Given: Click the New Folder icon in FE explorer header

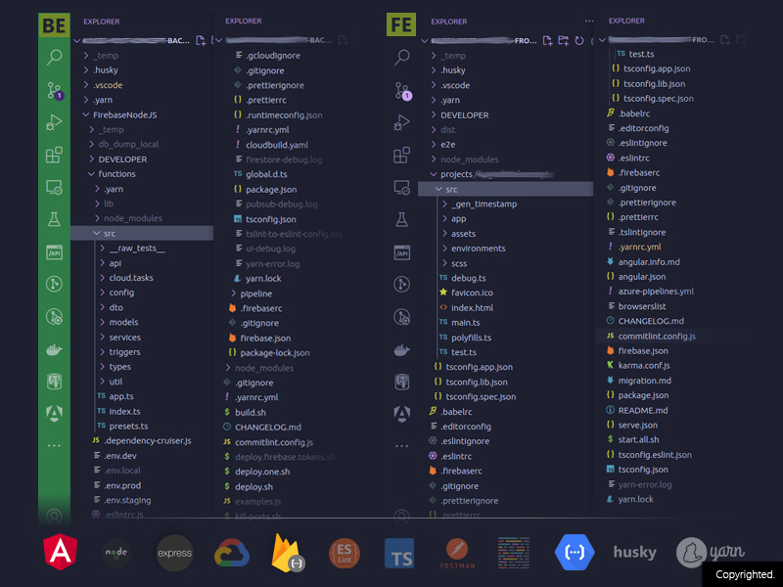Looking at the screenshot, I should (x=563, y=40).
